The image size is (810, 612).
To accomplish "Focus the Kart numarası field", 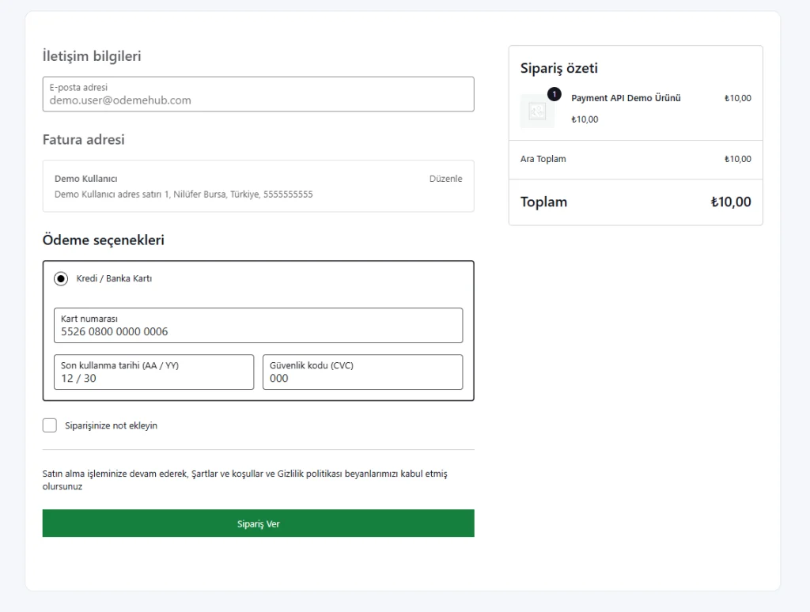I will 259,325.
